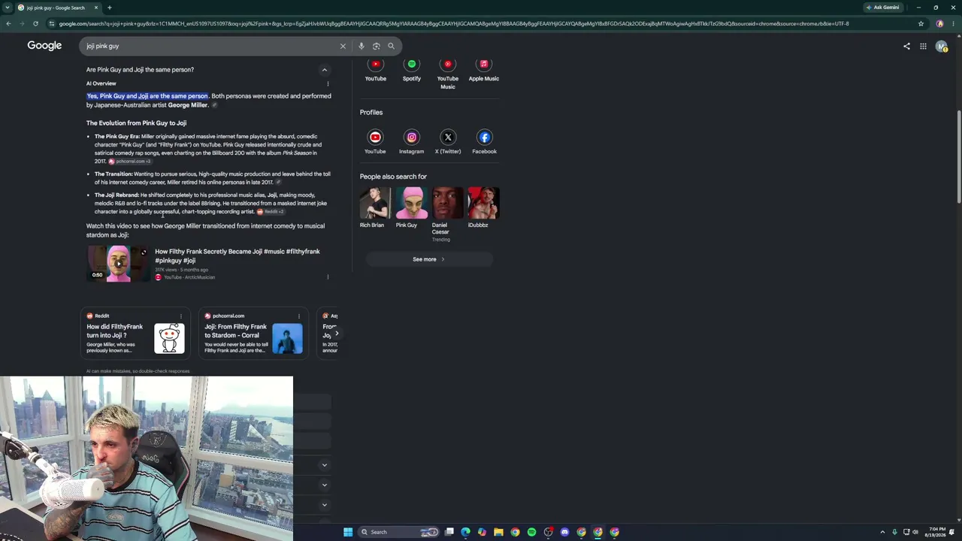Click See more under People also search for
962x541 pixels.
(428, 259)
